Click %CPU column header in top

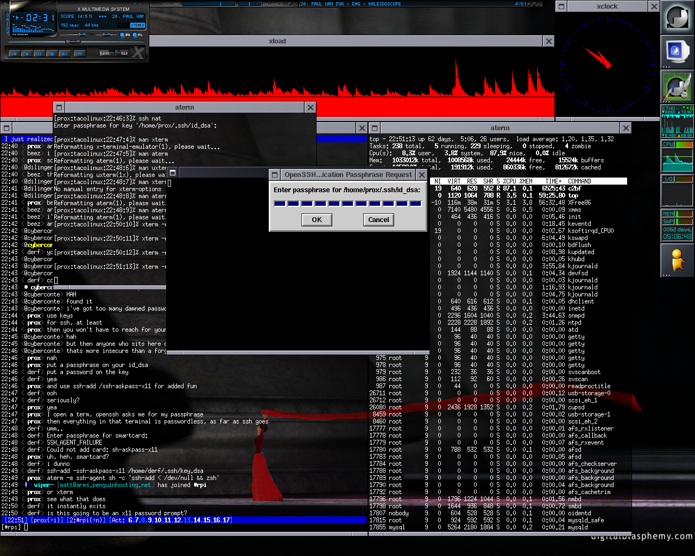pyautogui.click(x=509, y=181)
